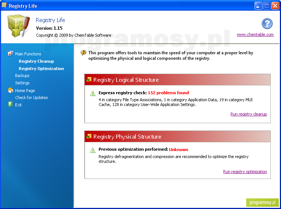Open help via the blue question mark icon

(x=267, y=23)
